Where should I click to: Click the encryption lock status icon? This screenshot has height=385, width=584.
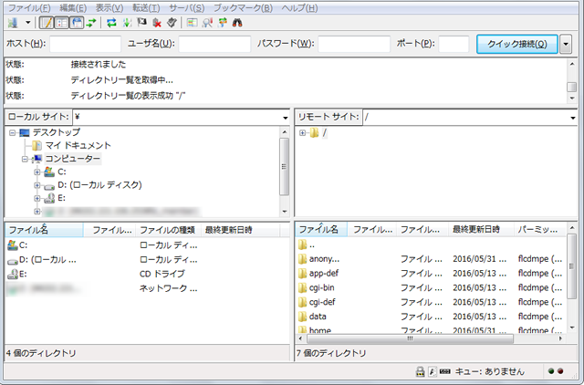point(420,371)
